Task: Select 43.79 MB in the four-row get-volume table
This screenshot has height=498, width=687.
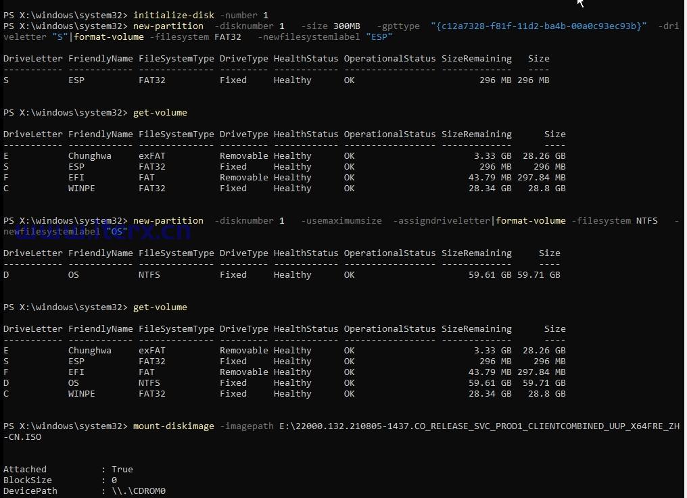Action: click(490, 178)
